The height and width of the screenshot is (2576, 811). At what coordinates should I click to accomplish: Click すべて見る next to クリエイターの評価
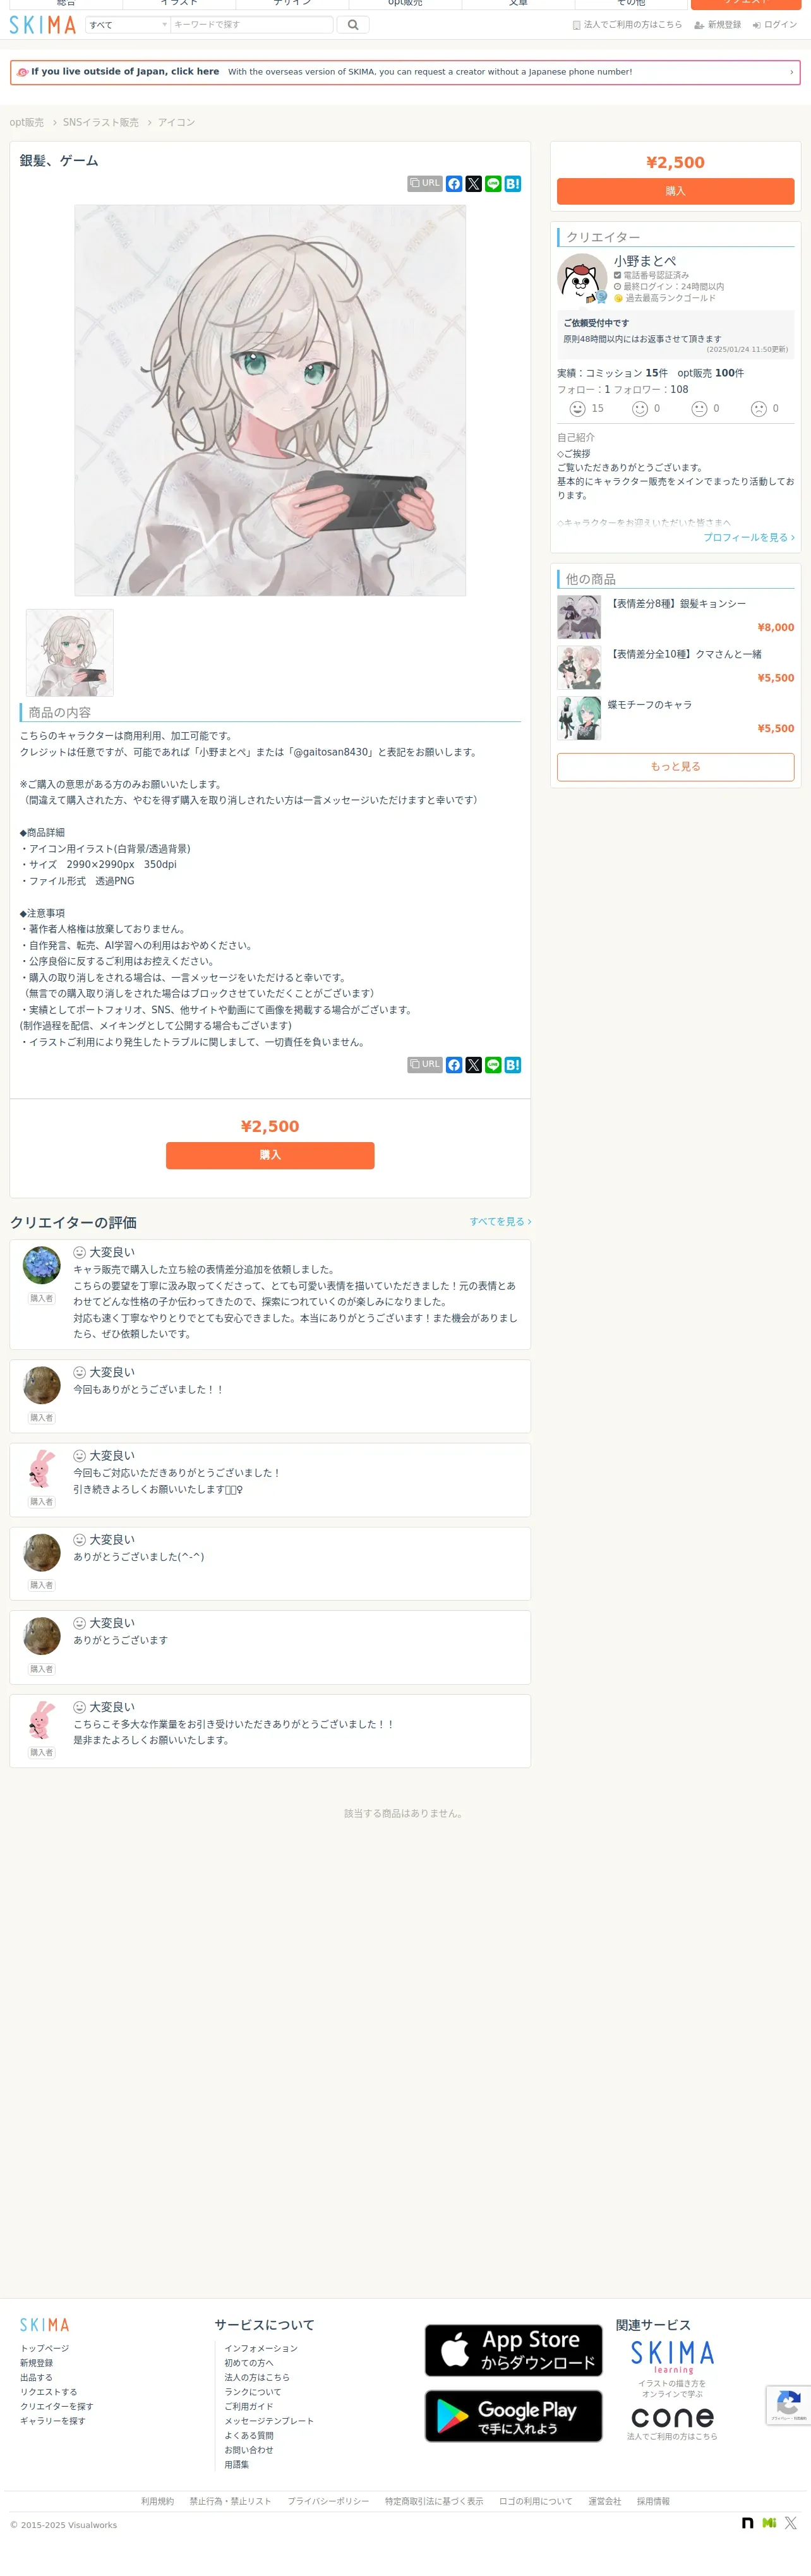[x=500, y=1222]
